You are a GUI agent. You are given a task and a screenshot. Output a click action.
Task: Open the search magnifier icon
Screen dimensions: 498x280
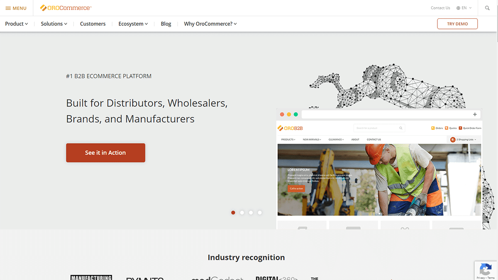coord(487,8)
